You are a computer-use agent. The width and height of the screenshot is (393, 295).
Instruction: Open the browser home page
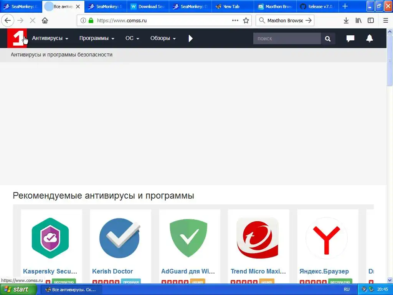click(x=45, y=21)
